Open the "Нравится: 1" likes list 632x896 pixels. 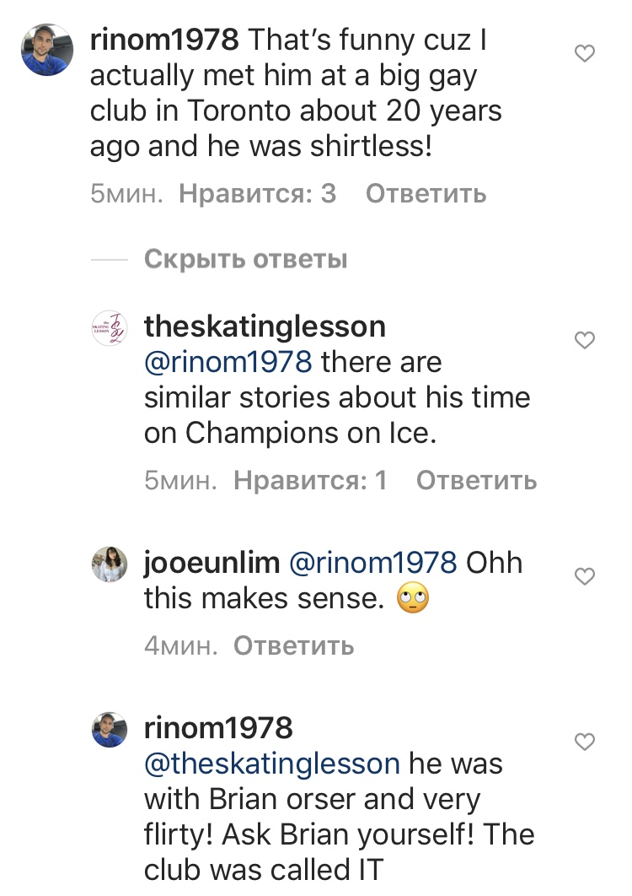310,480
